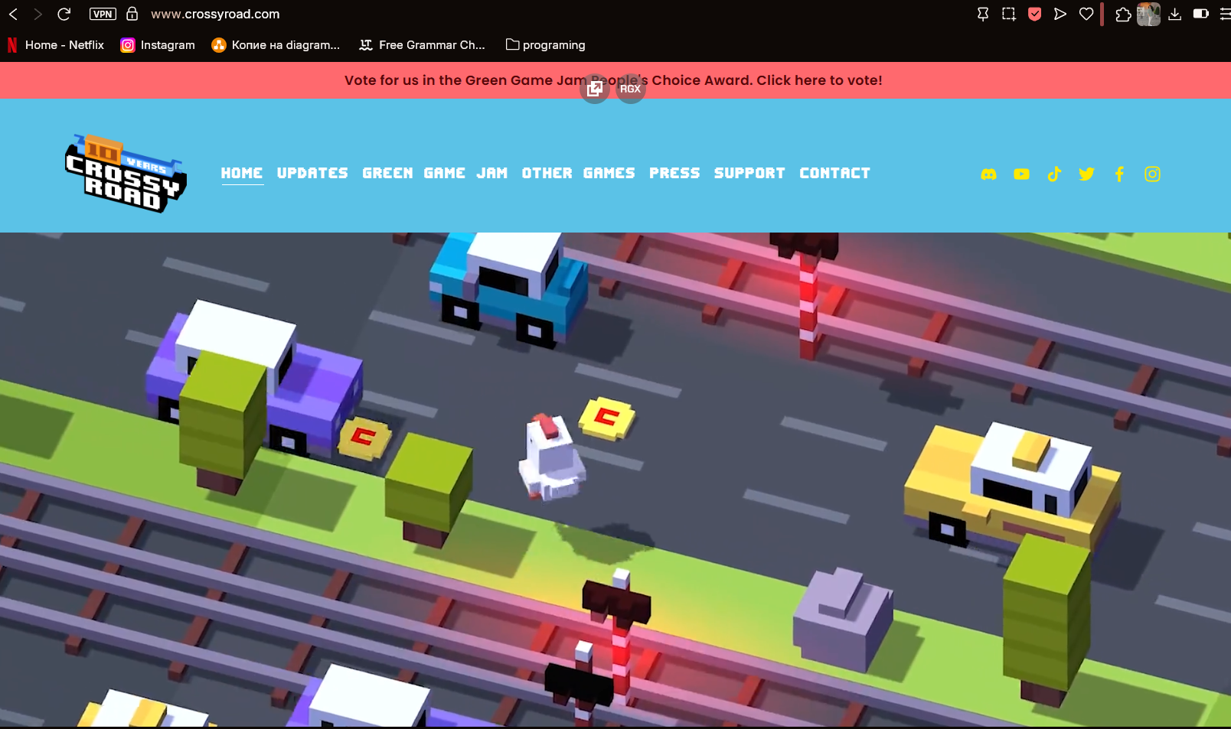Open the Crossy Road Discord link

pyautogui.click(x=988, y=174)
